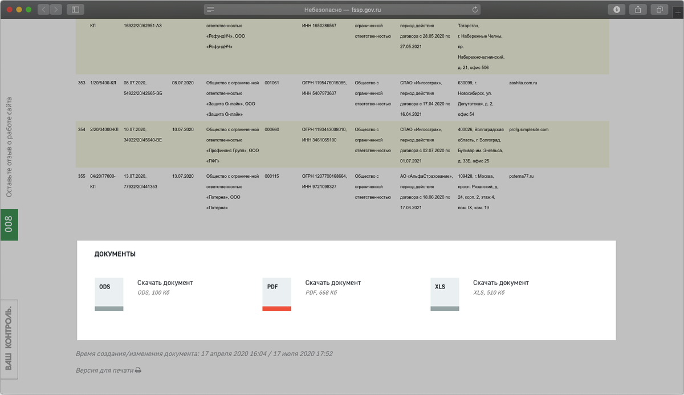Select registry number 2/20/34000-КЛ
The height and width of the screenshot is (395, 684).
pyautogui.click(x=104, y=129)
